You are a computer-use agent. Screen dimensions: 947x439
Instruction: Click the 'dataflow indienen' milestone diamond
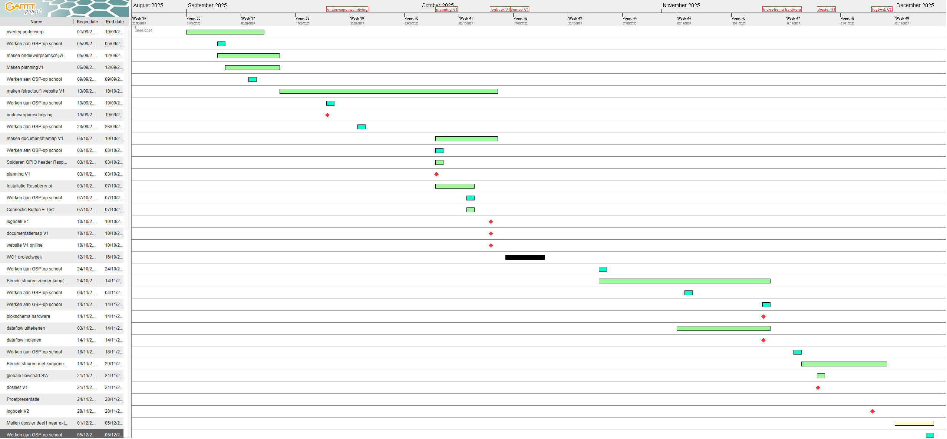coord(763,340)
